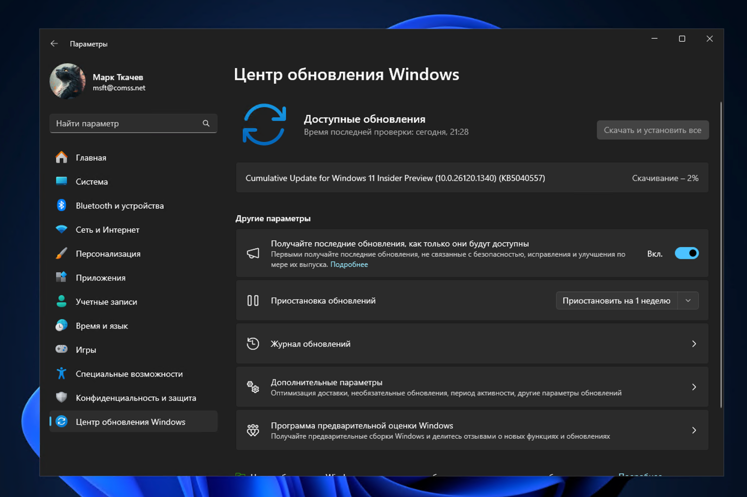Click the search magnifier icon
747x497 pixels.
(x=206, y=123)
